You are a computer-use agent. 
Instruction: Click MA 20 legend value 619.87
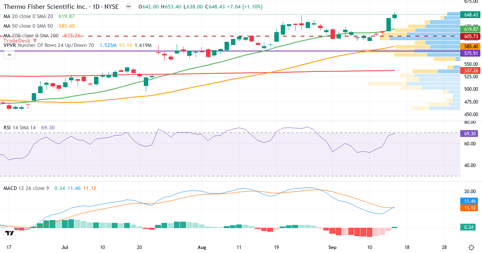point(67,16)
